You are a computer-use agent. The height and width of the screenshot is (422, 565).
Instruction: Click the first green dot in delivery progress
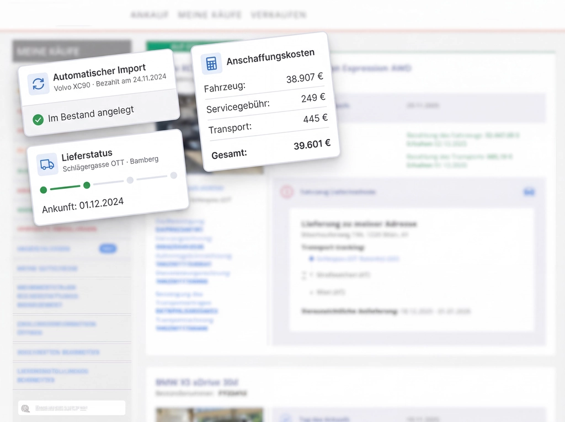tap(44, 190)
